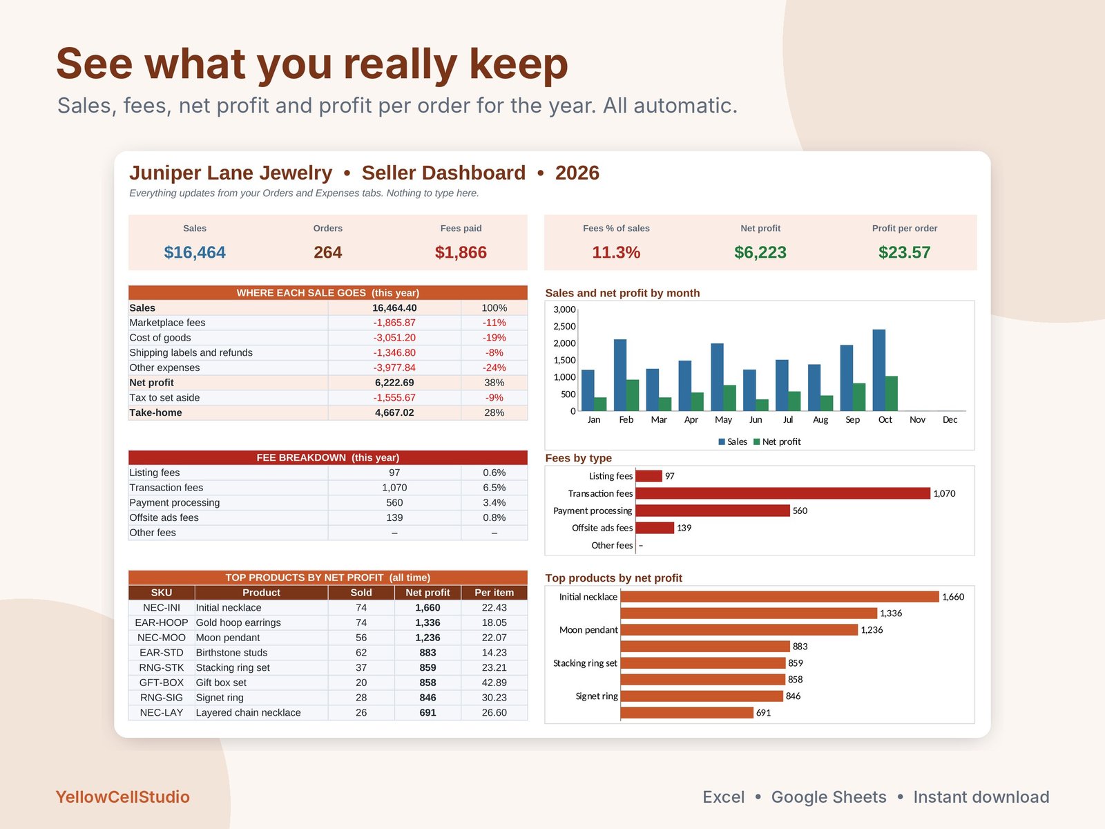Click the Net profit value $6,223

[x=760, y=252]
